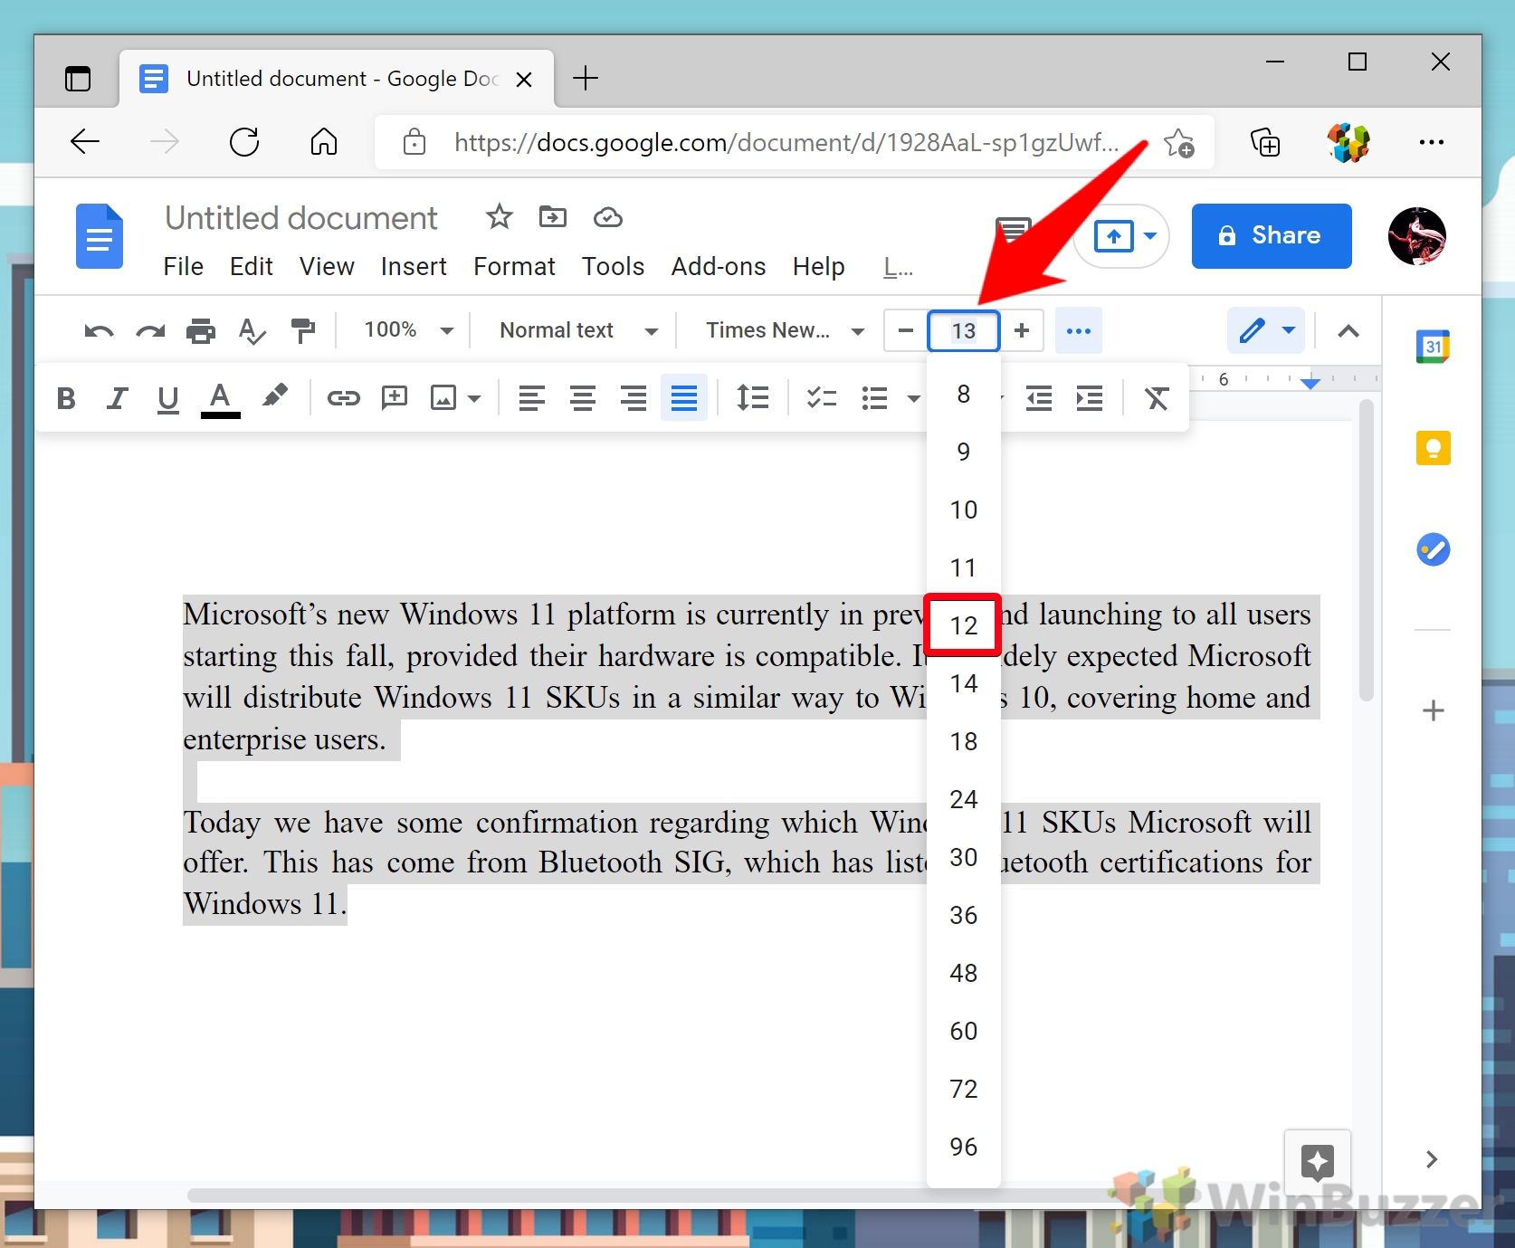Click the document vertical scrollbar
The image size is (1515, 1248).
click(x=1367, y=550)
